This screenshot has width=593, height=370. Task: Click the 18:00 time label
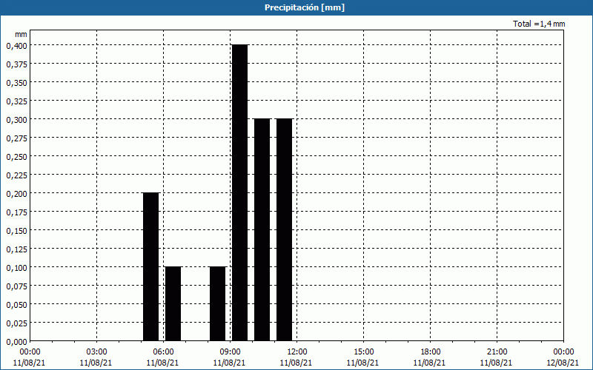pos(431,352)
